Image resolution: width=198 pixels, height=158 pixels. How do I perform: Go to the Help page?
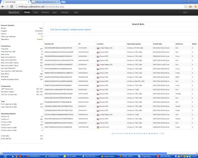point(76,12)
